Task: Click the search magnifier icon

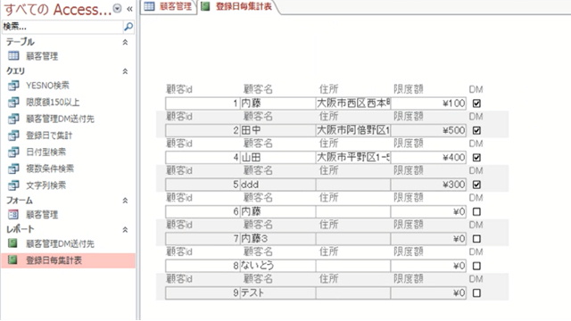Action: pos(128,26)
